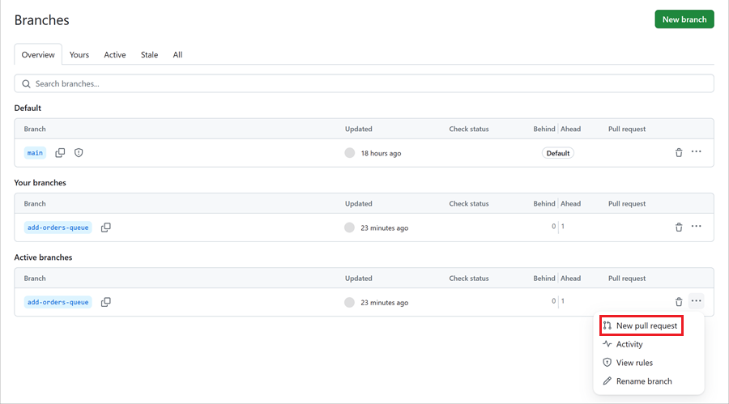
Task: Choose Activity from the branch menu
Action: click(629, 344)
